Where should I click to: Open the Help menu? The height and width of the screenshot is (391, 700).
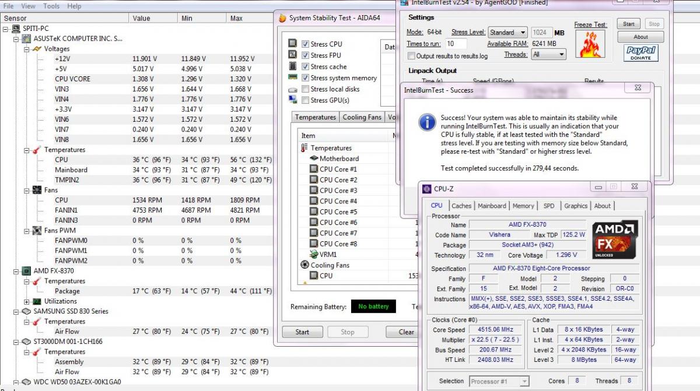pyautogui.click(x=74, y=6)
